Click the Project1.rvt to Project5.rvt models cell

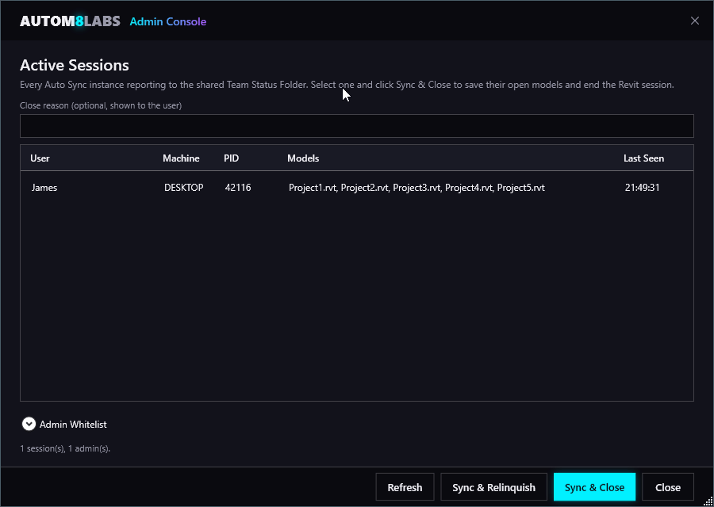416,187
